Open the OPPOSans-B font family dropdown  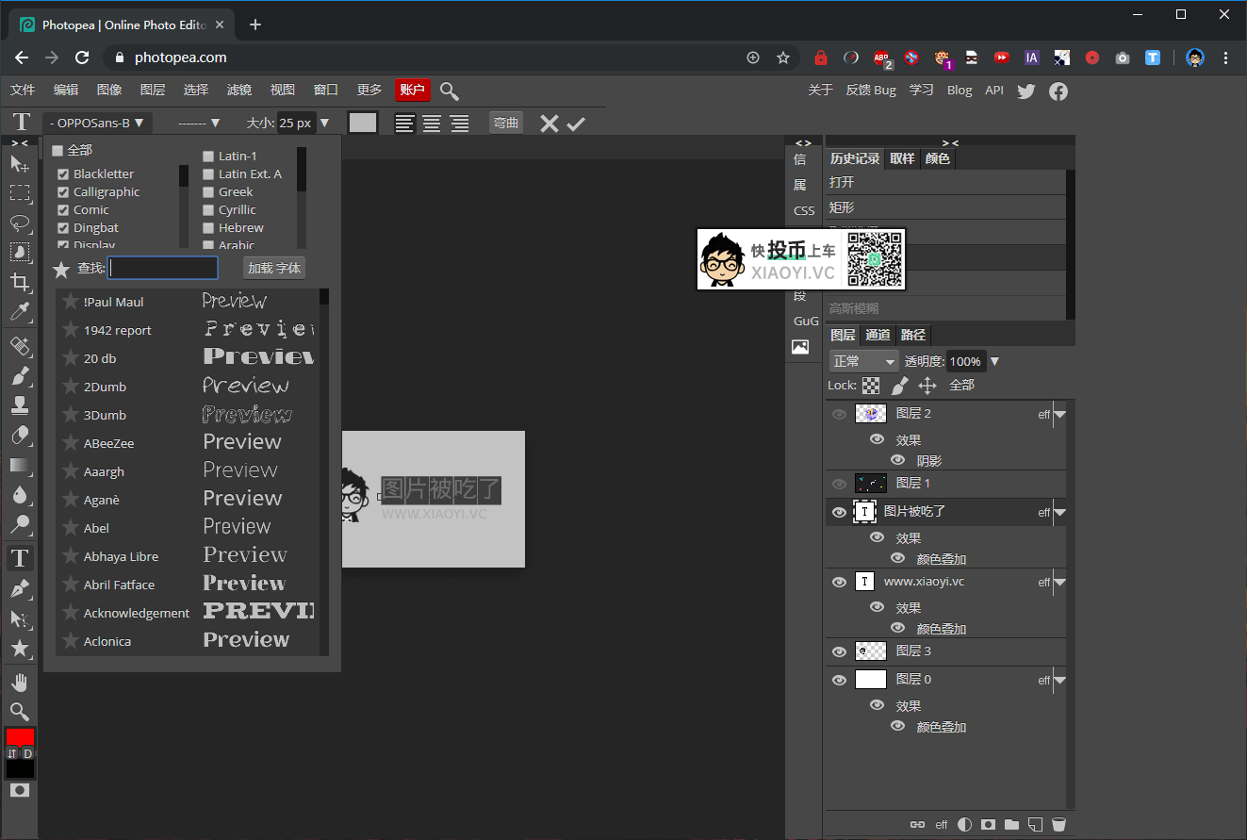coord(97,123)
